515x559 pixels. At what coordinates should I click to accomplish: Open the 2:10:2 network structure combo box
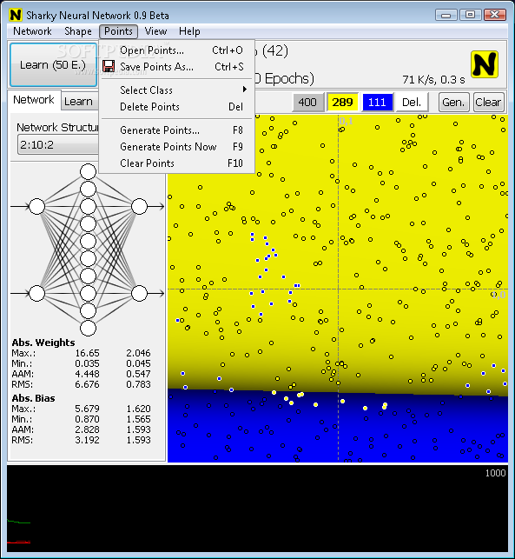(x=59, y=144)
